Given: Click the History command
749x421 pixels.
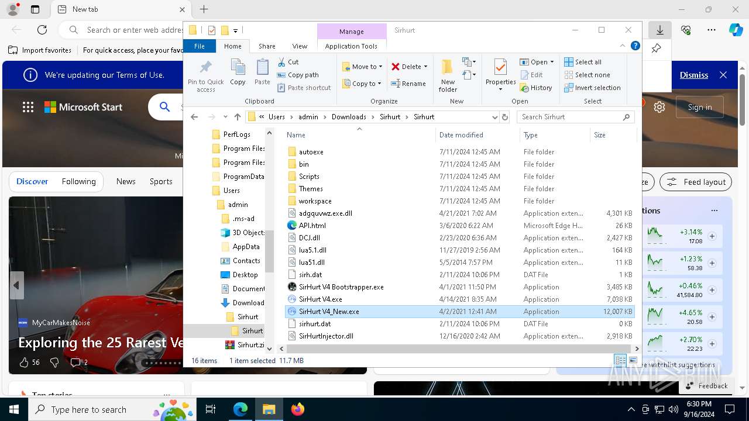Looking at the screenshot, I should pyautogui.click(x=535, y=88).
